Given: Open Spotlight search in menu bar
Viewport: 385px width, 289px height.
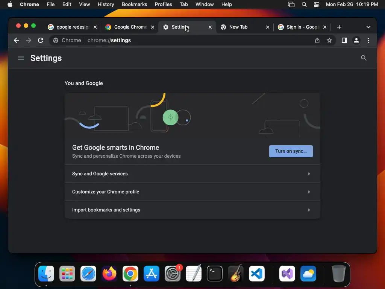Looking at the screenshot, I should pos(304,5).
